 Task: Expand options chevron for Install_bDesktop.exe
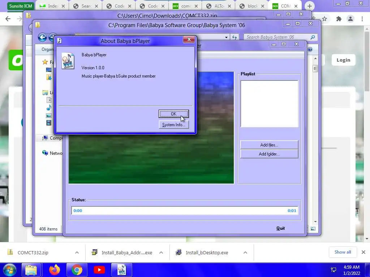click(245, 252)
